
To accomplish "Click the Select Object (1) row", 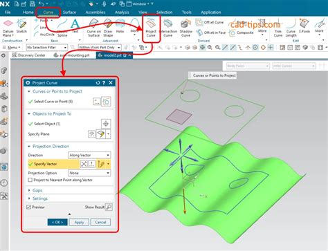I will 69,124.
